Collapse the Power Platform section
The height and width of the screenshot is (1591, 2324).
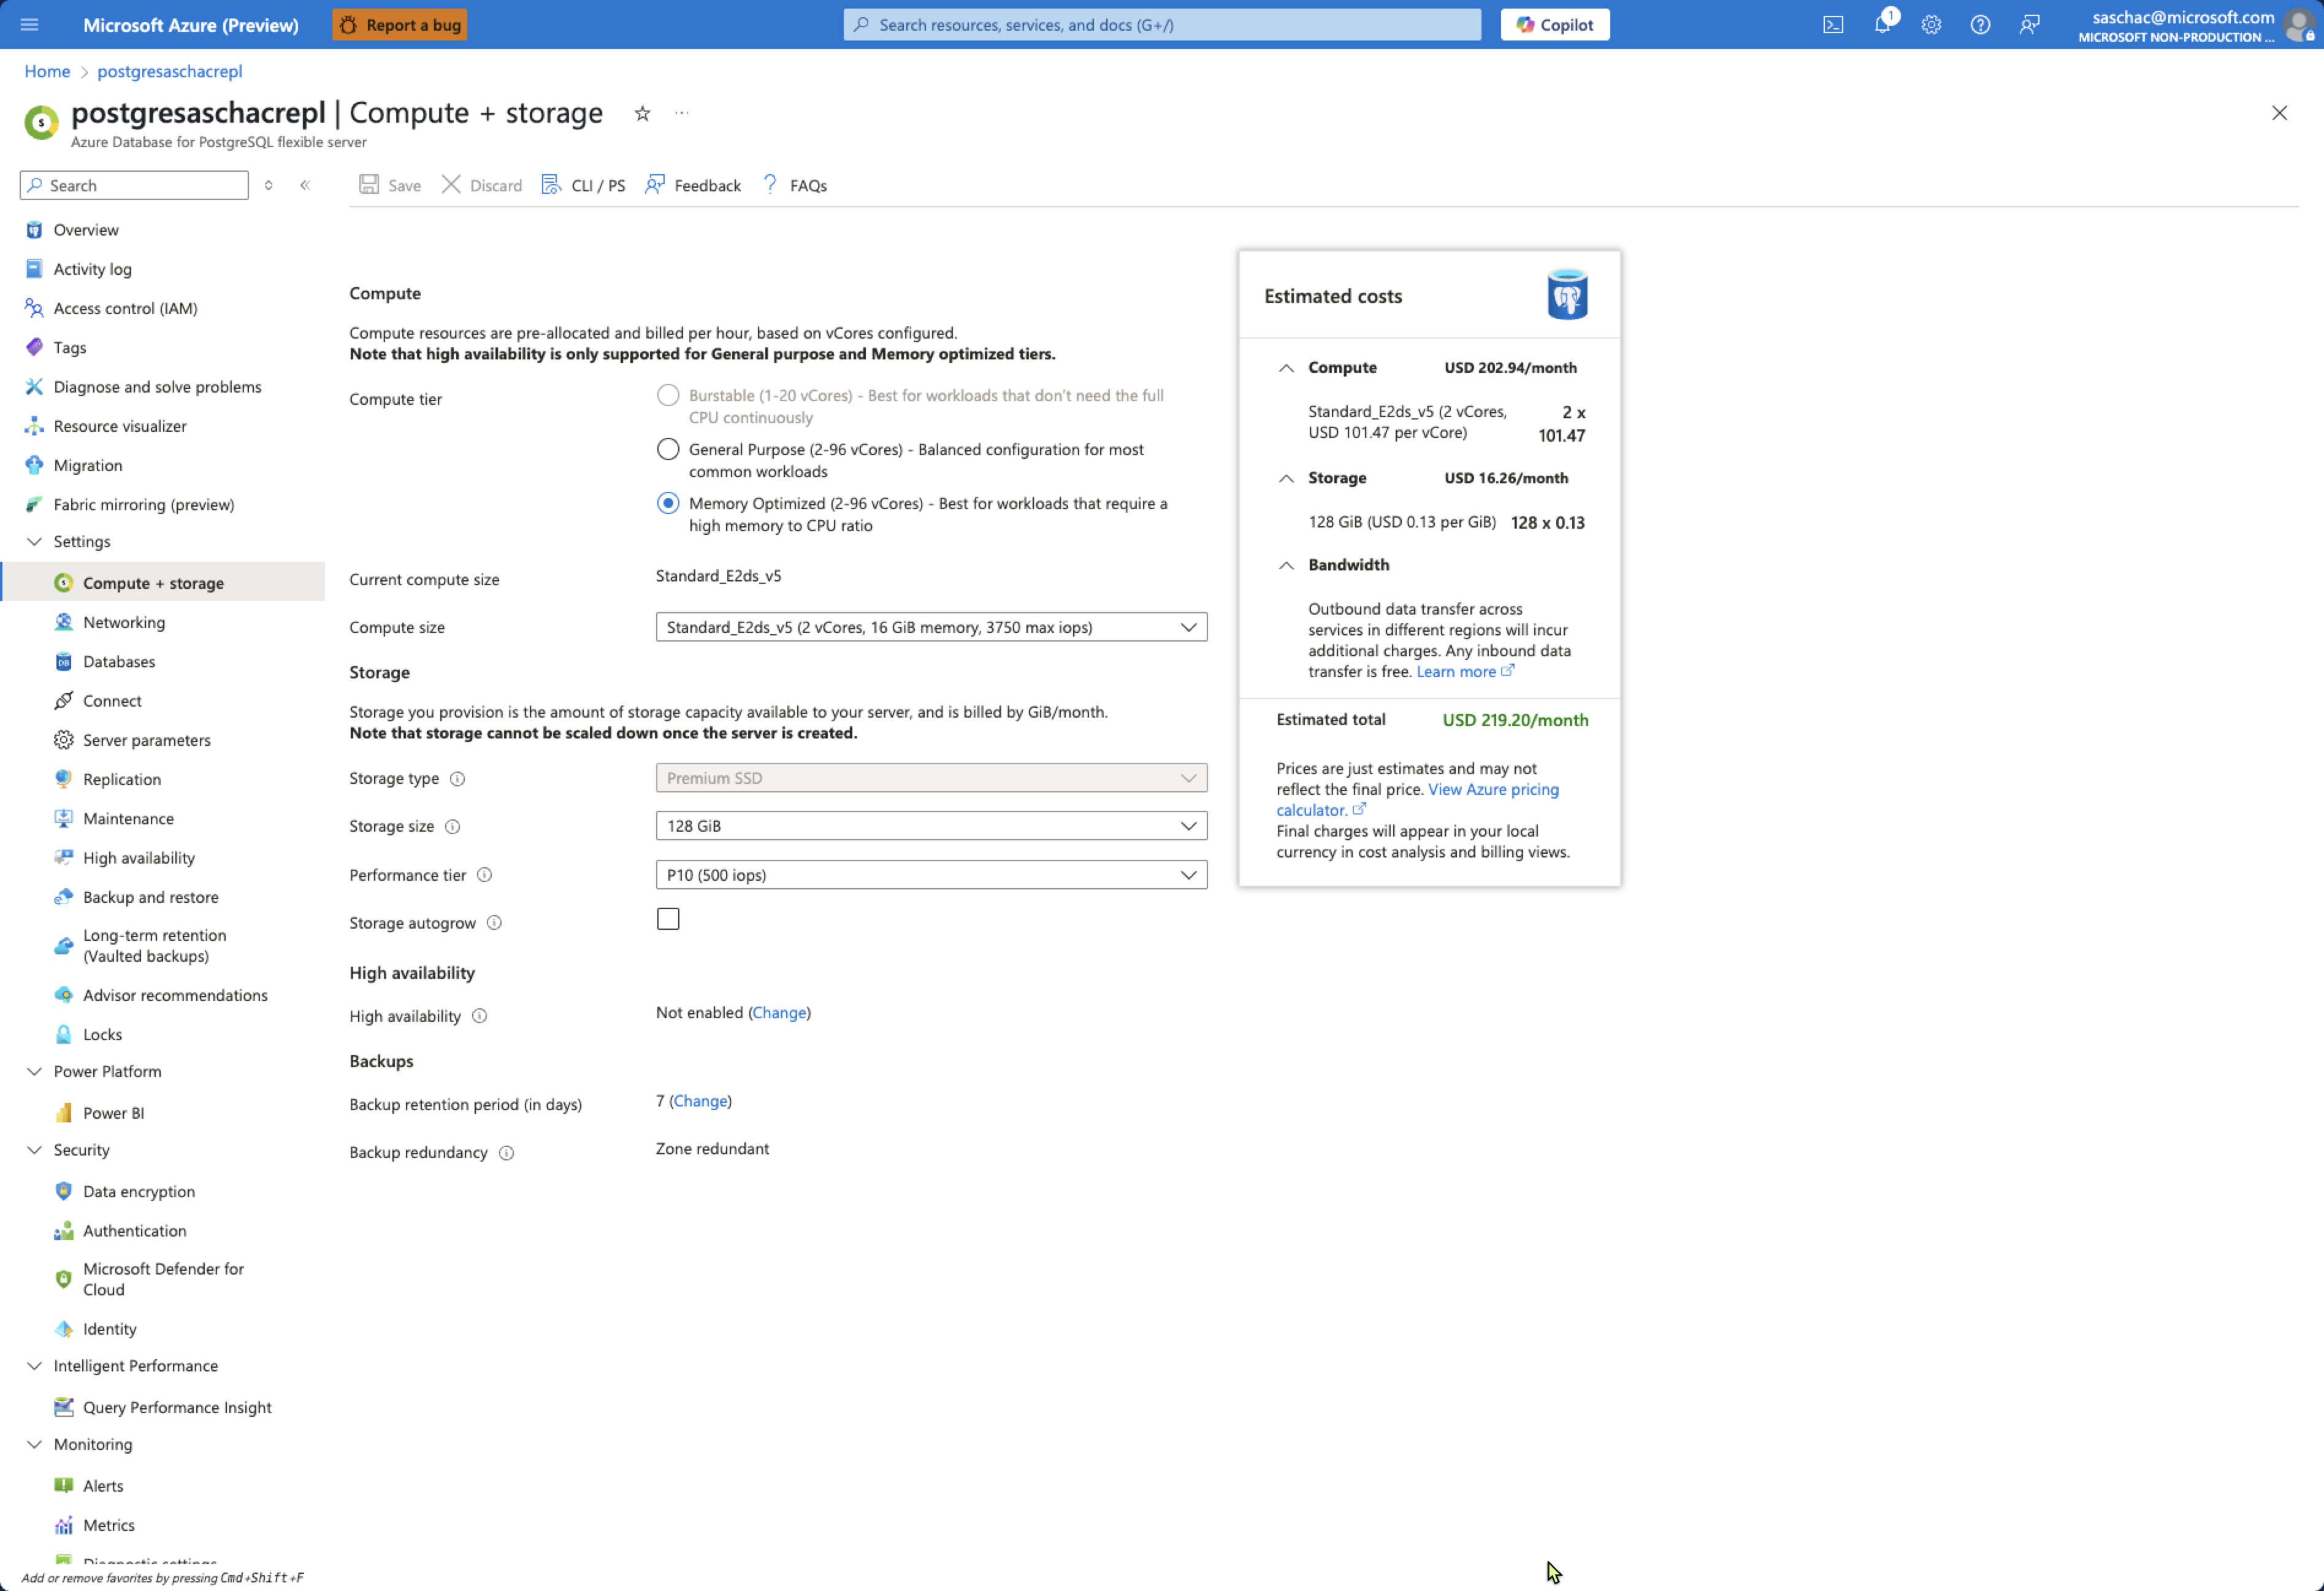[x=34, y=1071]
